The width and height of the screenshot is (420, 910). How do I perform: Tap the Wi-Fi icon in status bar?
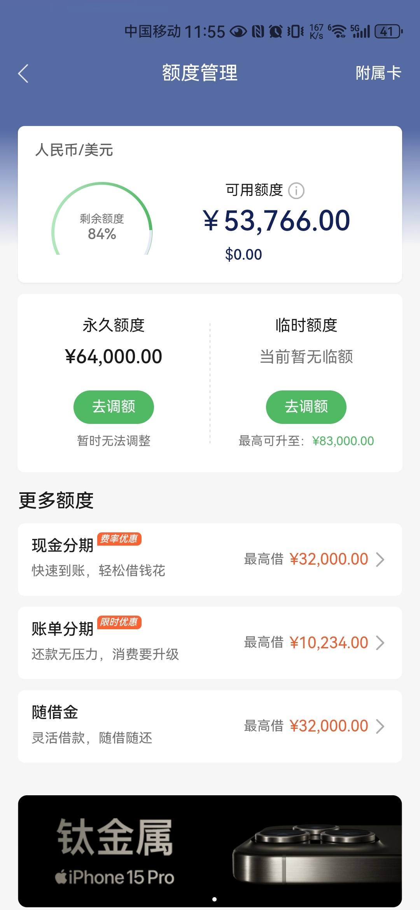coord(338,31)
